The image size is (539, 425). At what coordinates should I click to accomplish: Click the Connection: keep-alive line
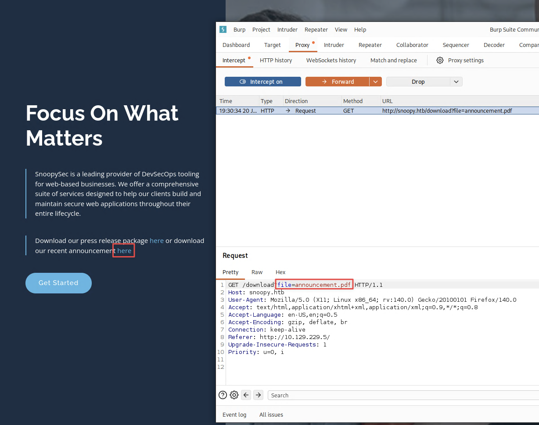(x=267, y=329)
